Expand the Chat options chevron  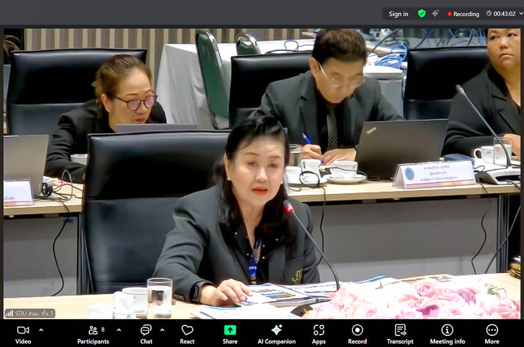tap(162, 330)
